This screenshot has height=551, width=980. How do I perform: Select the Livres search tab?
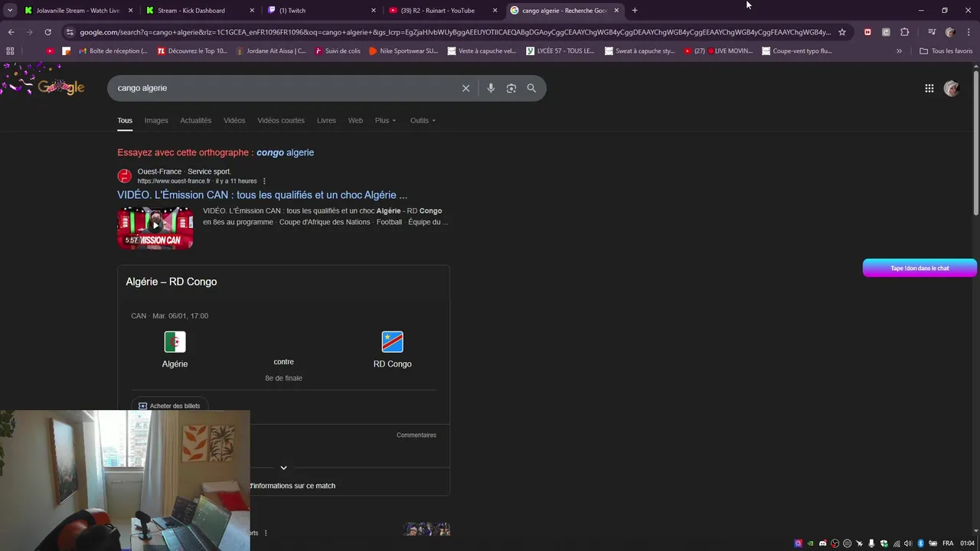[326, 120]
